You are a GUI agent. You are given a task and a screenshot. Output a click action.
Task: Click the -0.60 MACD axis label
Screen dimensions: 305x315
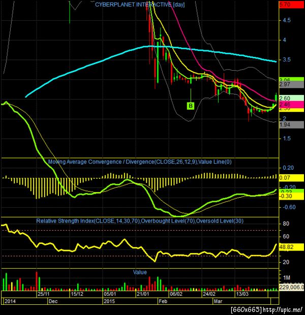tap(289, 207)
